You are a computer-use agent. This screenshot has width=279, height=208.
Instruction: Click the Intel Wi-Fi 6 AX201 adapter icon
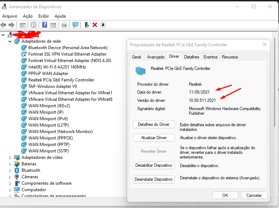coord(24,67)
